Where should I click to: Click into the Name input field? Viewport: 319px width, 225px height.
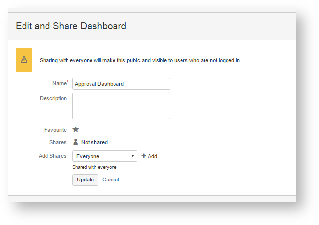(x=121, y=84)
